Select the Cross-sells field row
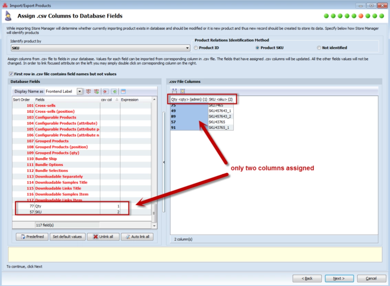The image size is (390, 286). pos(82,105)
